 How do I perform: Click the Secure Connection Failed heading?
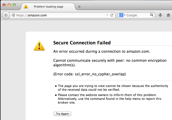tap(82, 43)
